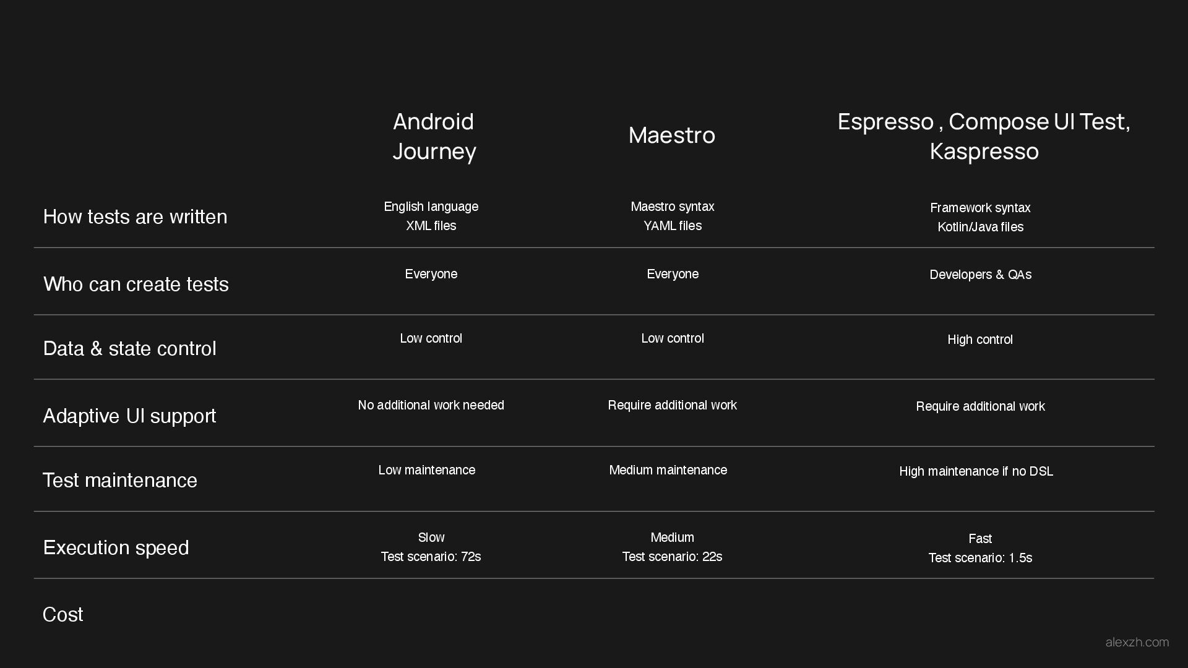The width and height of the screenshot is (1188, 668).
Task: Select the 'Adaptive UI support' row label
Action: click(x=130, y=416)
